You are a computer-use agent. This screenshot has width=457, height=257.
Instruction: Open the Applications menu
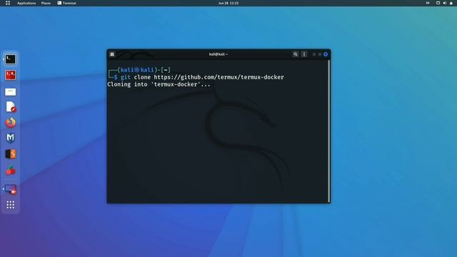tap(26, 3)
